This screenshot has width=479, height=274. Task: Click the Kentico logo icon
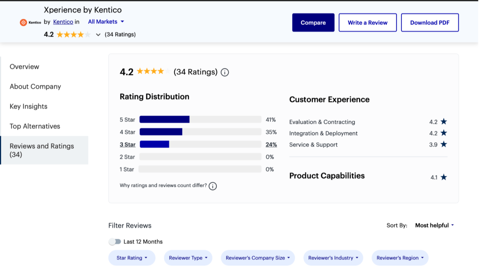coord(24,22)
